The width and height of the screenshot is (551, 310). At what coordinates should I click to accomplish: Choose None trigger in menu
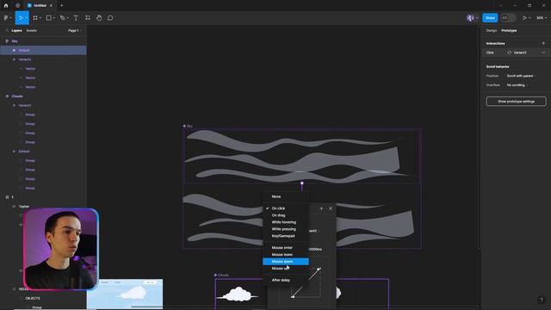tap(286, 196)
